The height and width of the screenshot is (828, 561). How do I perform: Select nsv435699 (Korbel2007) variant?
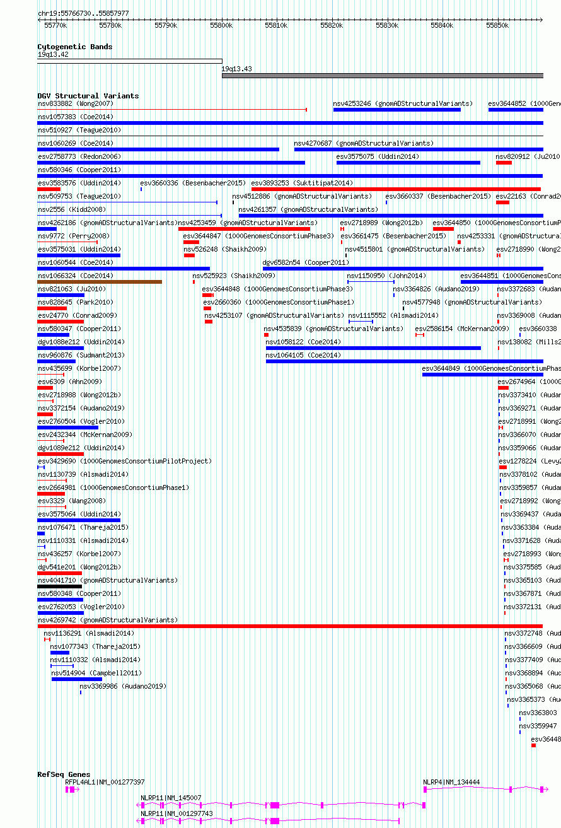click(79, 368)
